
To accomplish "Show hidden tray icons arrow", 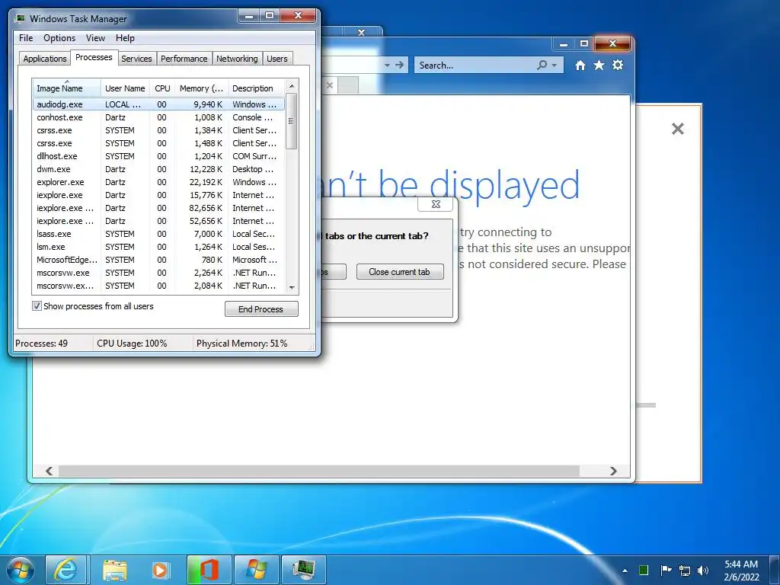I will [x=625, y=571].
